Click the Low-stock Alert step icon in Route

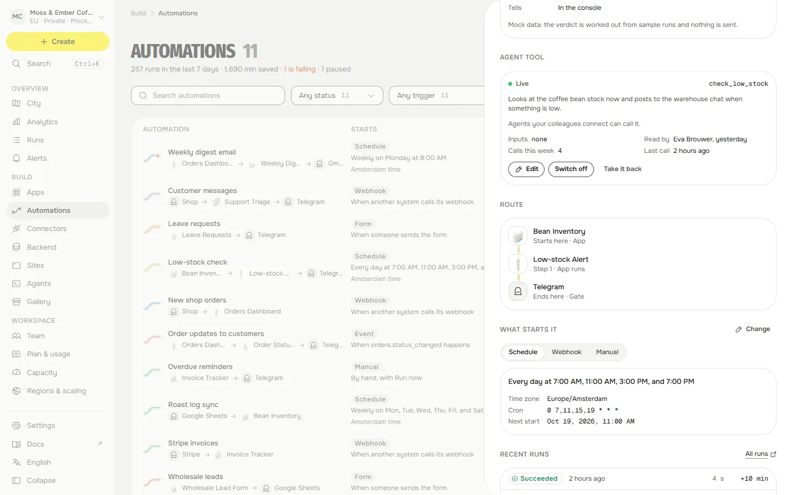click(x=518, y=264)
